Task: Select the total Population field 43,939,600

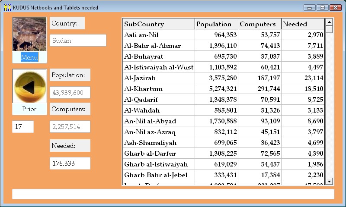Action: click(70, 93)
